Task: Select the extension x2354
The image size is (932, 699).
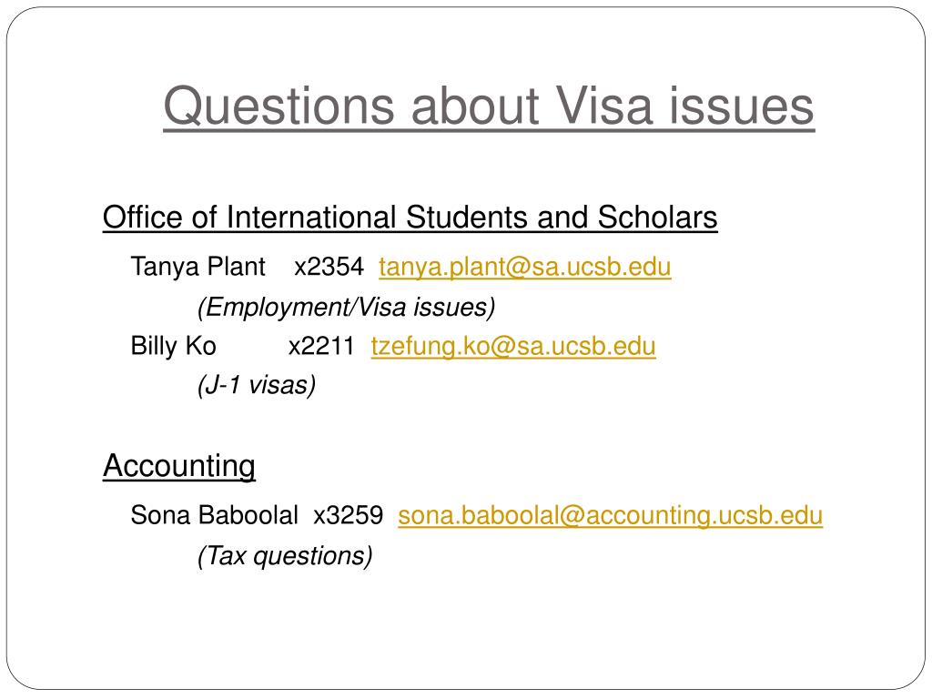Action: pos(329,267)
